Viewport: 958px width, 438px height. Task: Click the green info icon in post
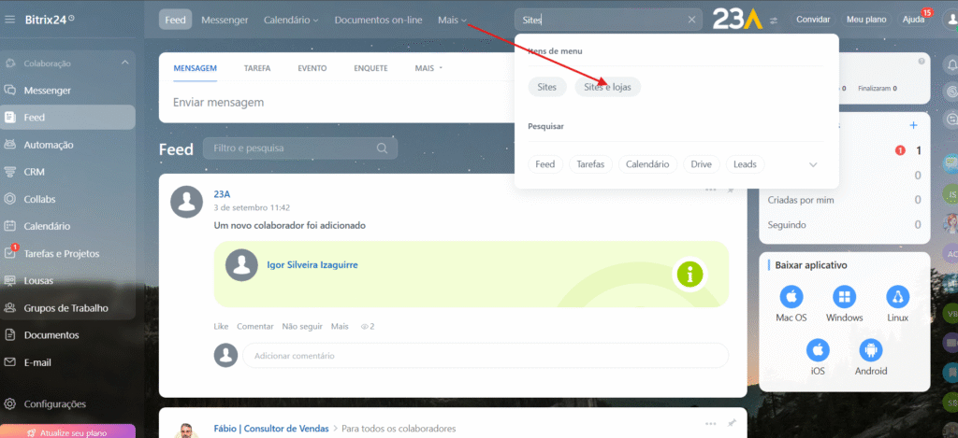(x=689, y=275)
